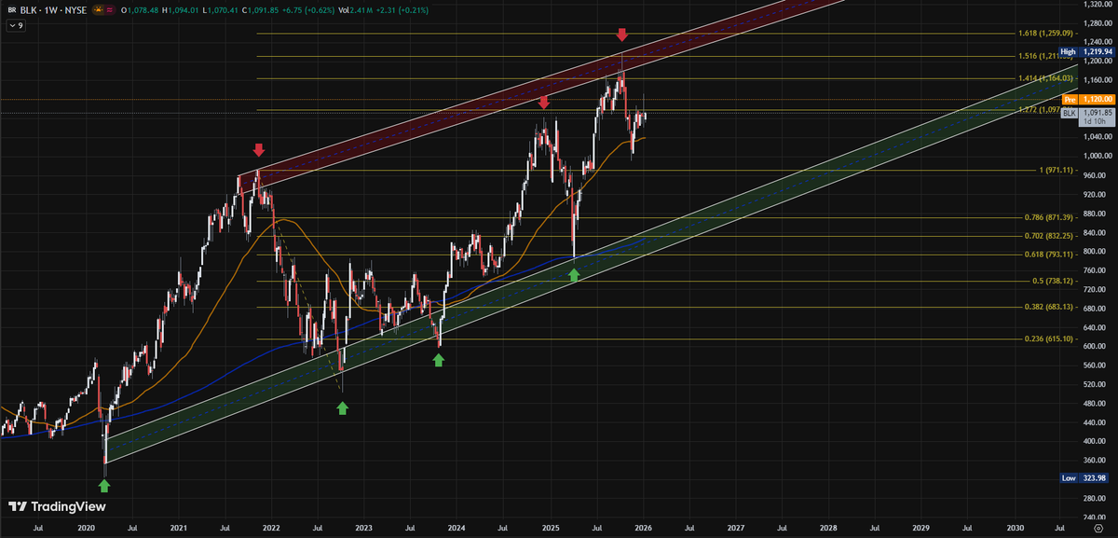The image size is (1118, 538).
Task: Click the 2023 label on the time axis
Action: [364, 528]
